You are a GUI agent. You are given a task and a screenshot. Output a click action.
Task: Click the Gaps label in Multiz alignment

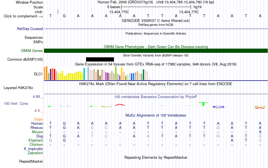(x=38, y=119)
